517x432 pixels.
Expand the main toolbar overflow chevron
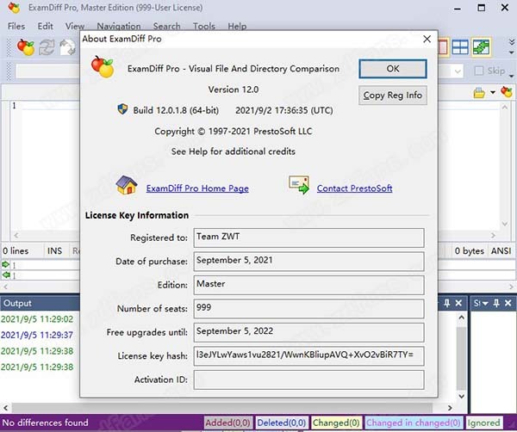tap(511, 42)
